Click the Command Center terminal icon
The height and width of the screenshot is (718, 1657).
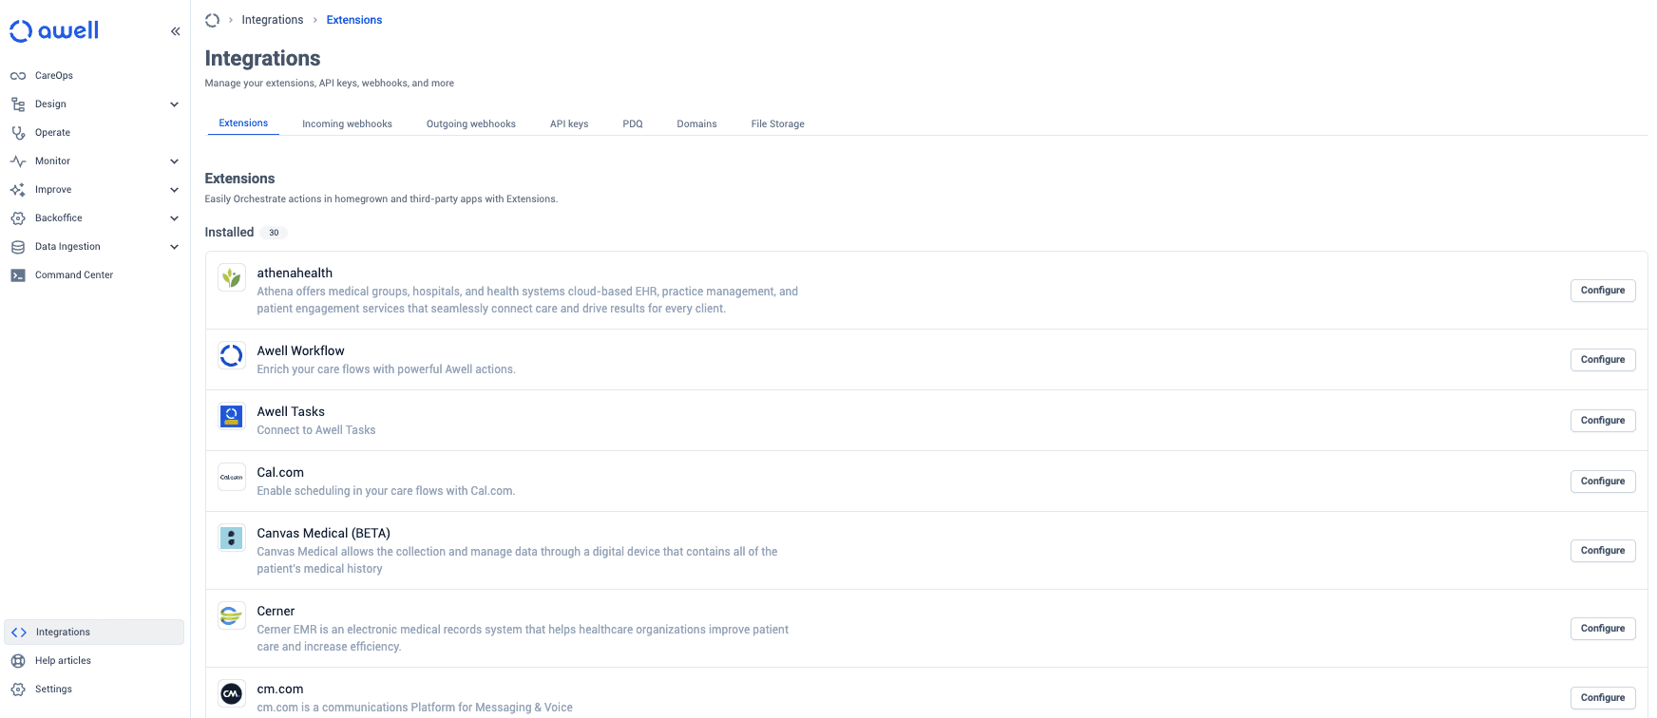point(18,275)
